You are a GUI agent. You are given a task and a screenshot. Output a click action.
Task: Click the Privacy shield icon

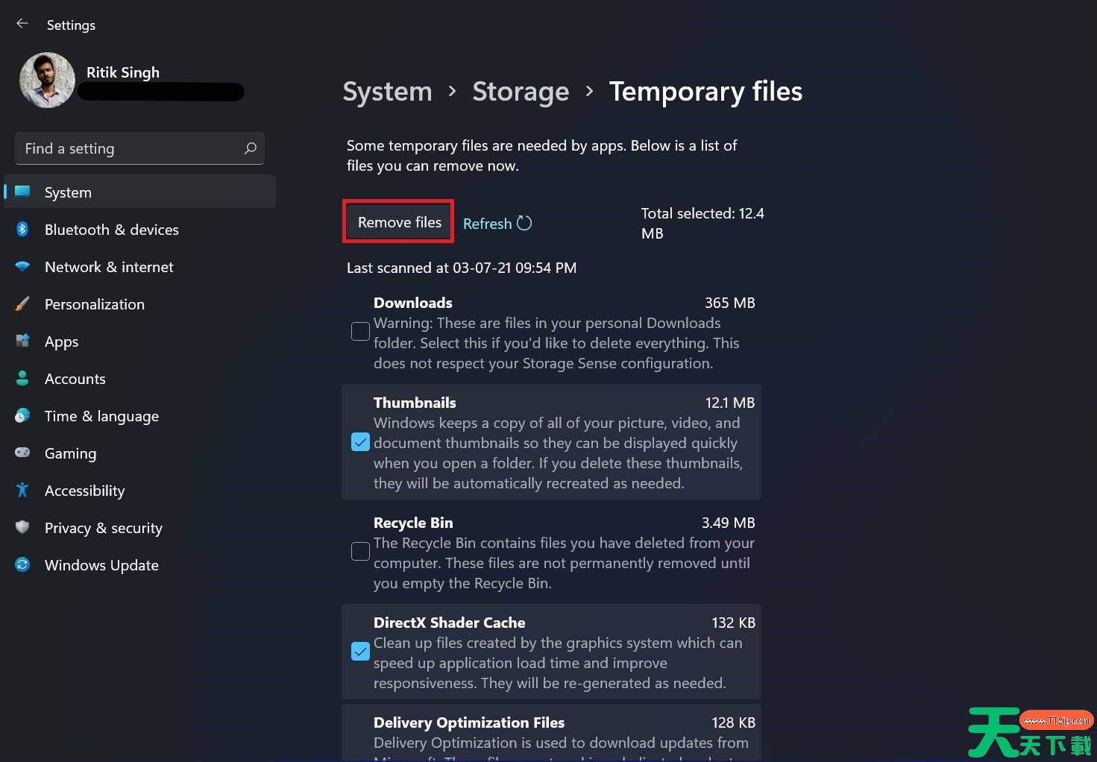click(22, 527)
